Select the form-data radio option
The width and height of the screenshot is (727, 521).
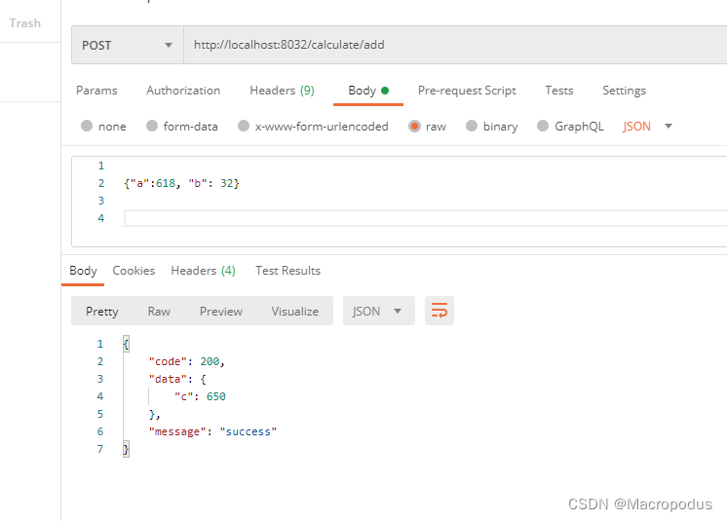152,126
